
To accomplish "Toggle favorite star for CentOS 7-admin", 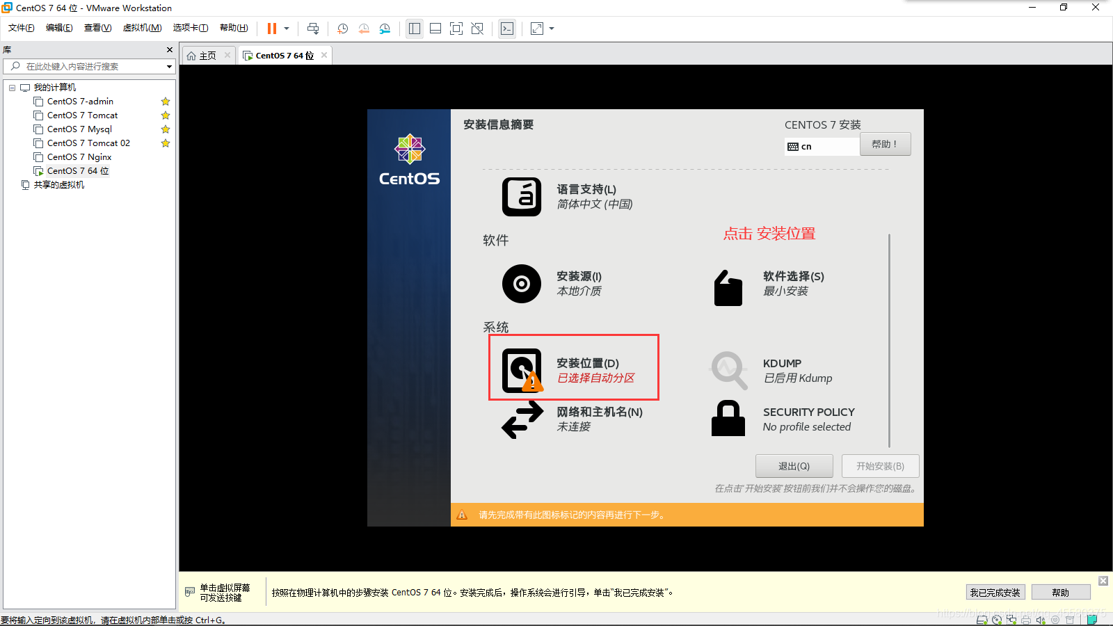I will click(166, 102).
